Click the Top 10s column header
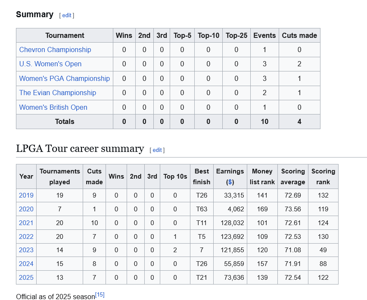 175,177
